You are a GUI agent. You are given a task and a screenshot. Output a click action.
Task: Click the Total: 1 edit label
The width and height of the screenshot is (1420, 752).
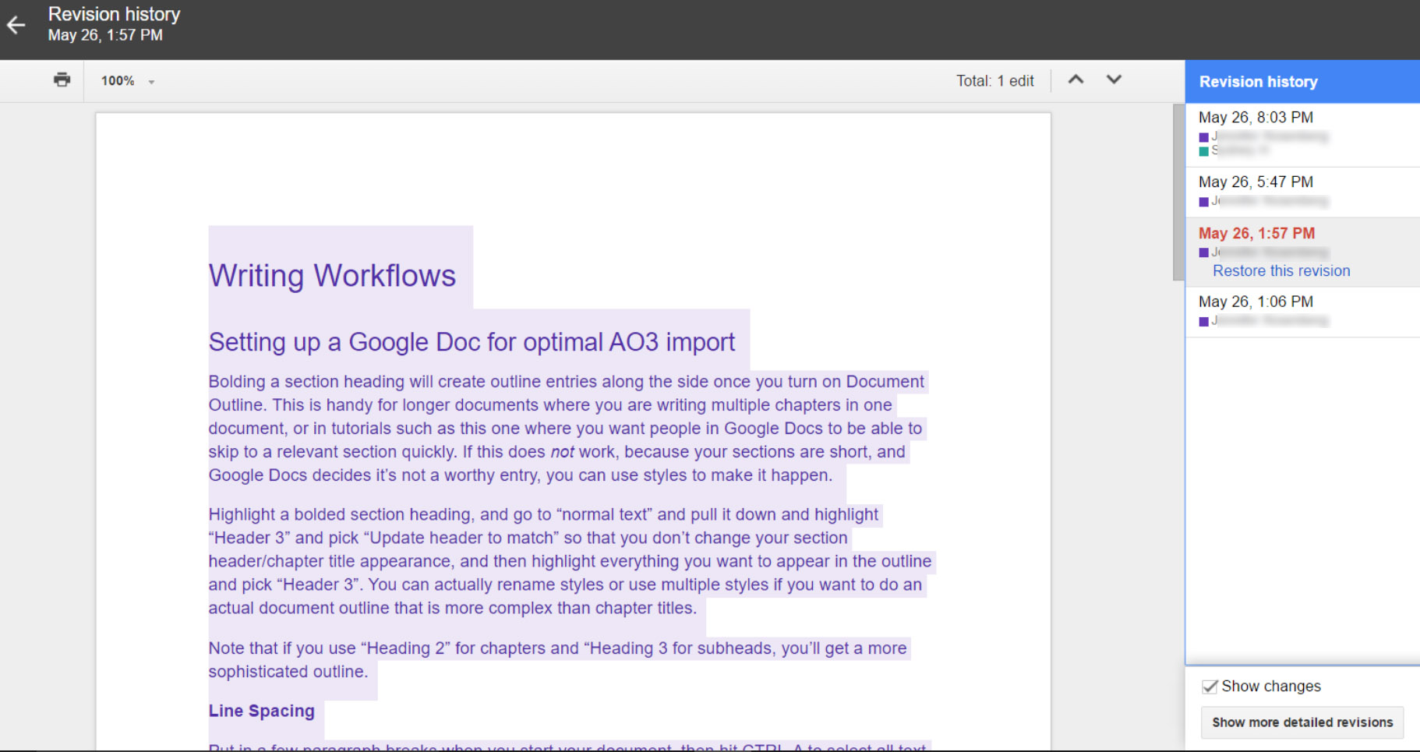pos(995,81)
